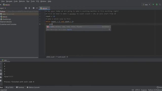The width and height of the screenshot is (162, 91).
Task: Click the 6:8 caret position indicator
Action: pyautogui.click(x=133, y=90)
